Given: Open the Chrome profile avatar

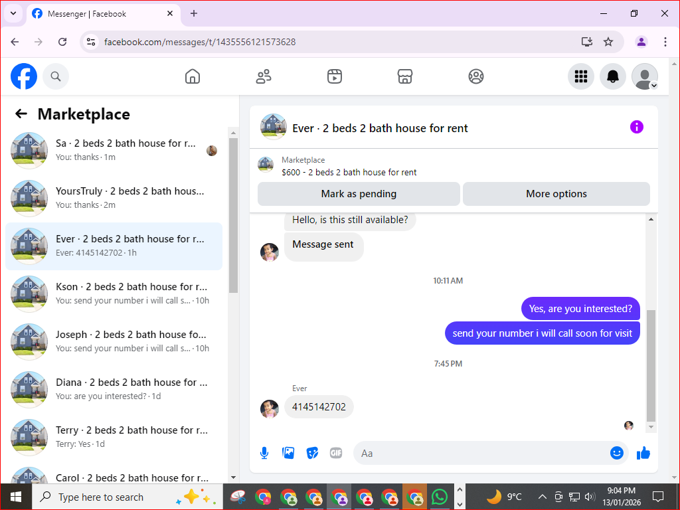Looking at the screenshot, I should coord(641,42).
